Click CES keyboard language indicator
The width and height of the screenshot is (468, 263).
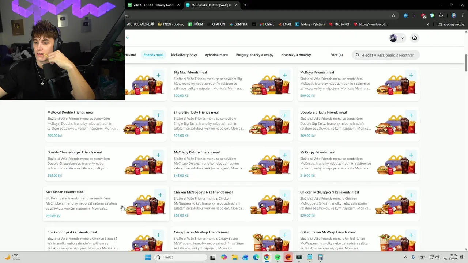422,257
